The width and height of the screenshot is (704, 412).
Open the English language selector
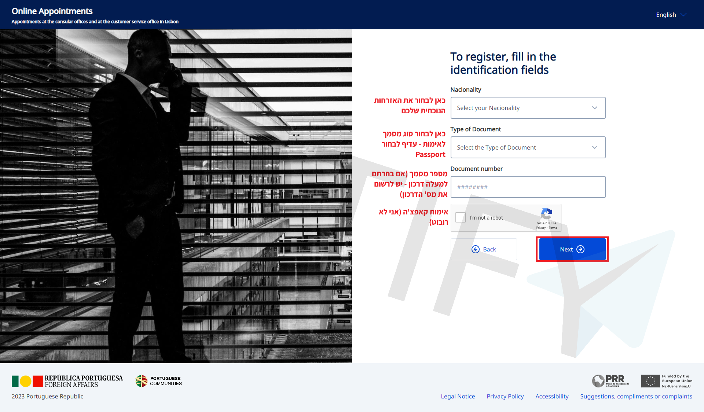click(666, 15)
